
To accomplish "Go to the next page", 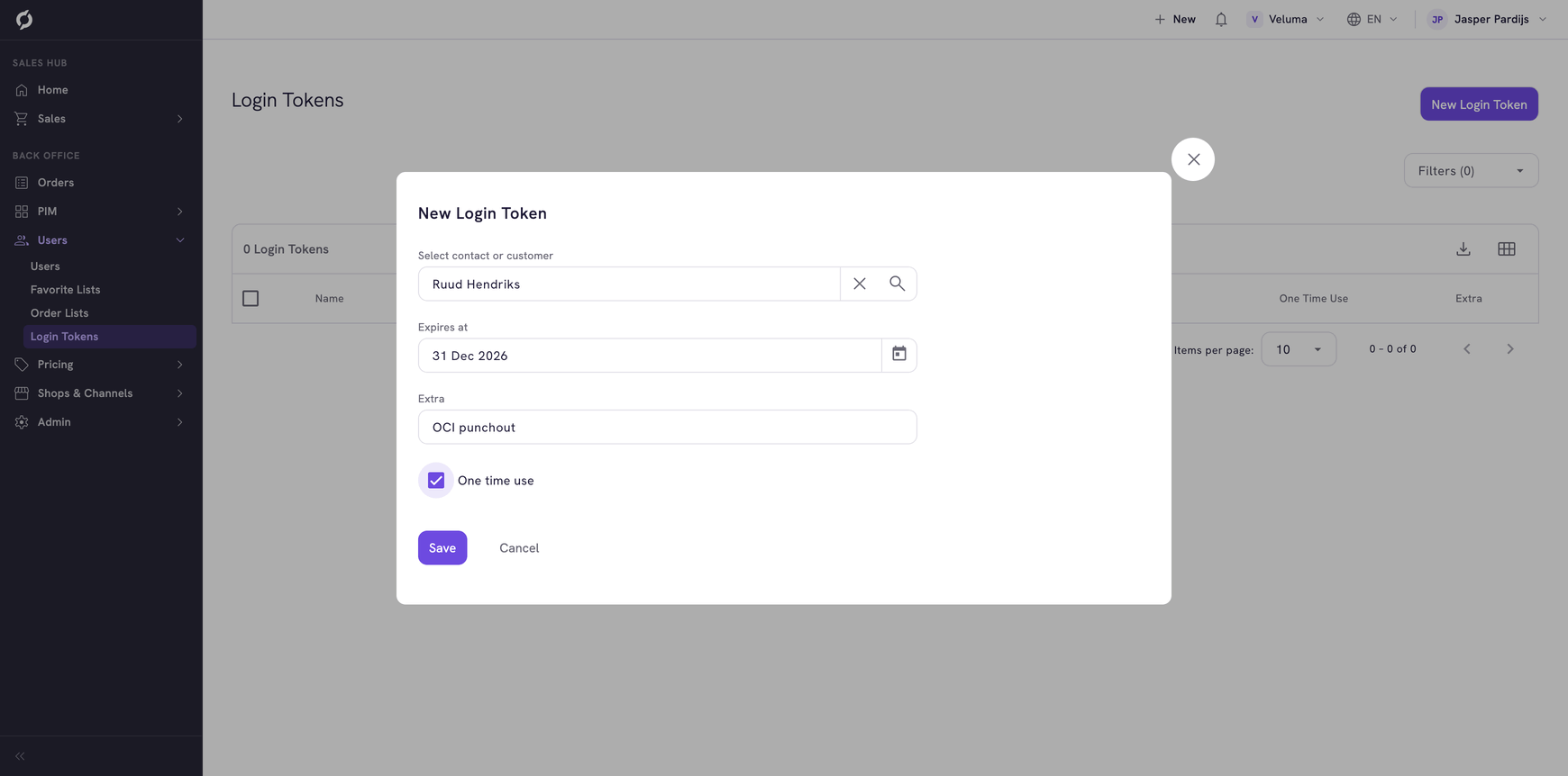I will 1510,349.
